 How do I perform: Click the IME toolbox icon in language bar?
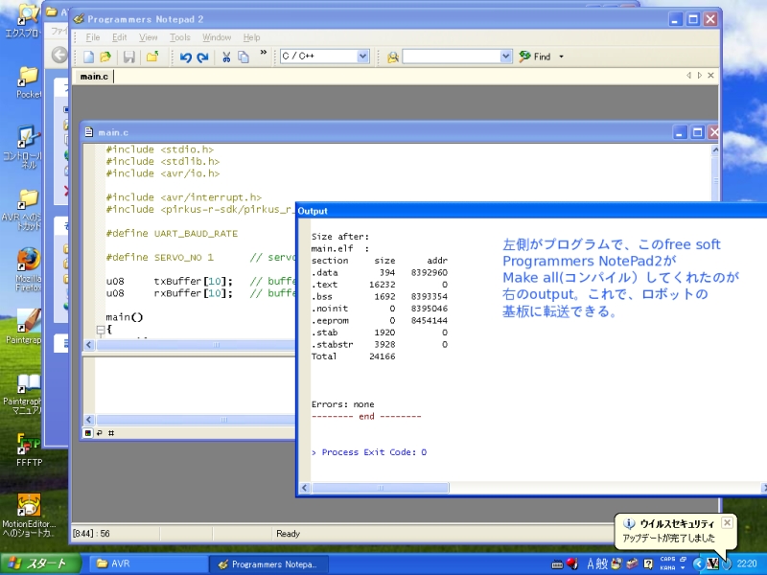pos(633,564)
